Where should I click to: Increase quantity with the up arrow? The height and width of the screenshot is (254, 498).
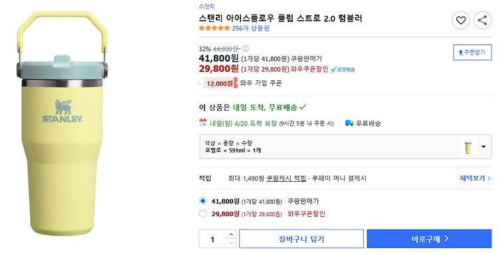pyautogui.click(x=231, y=234)
